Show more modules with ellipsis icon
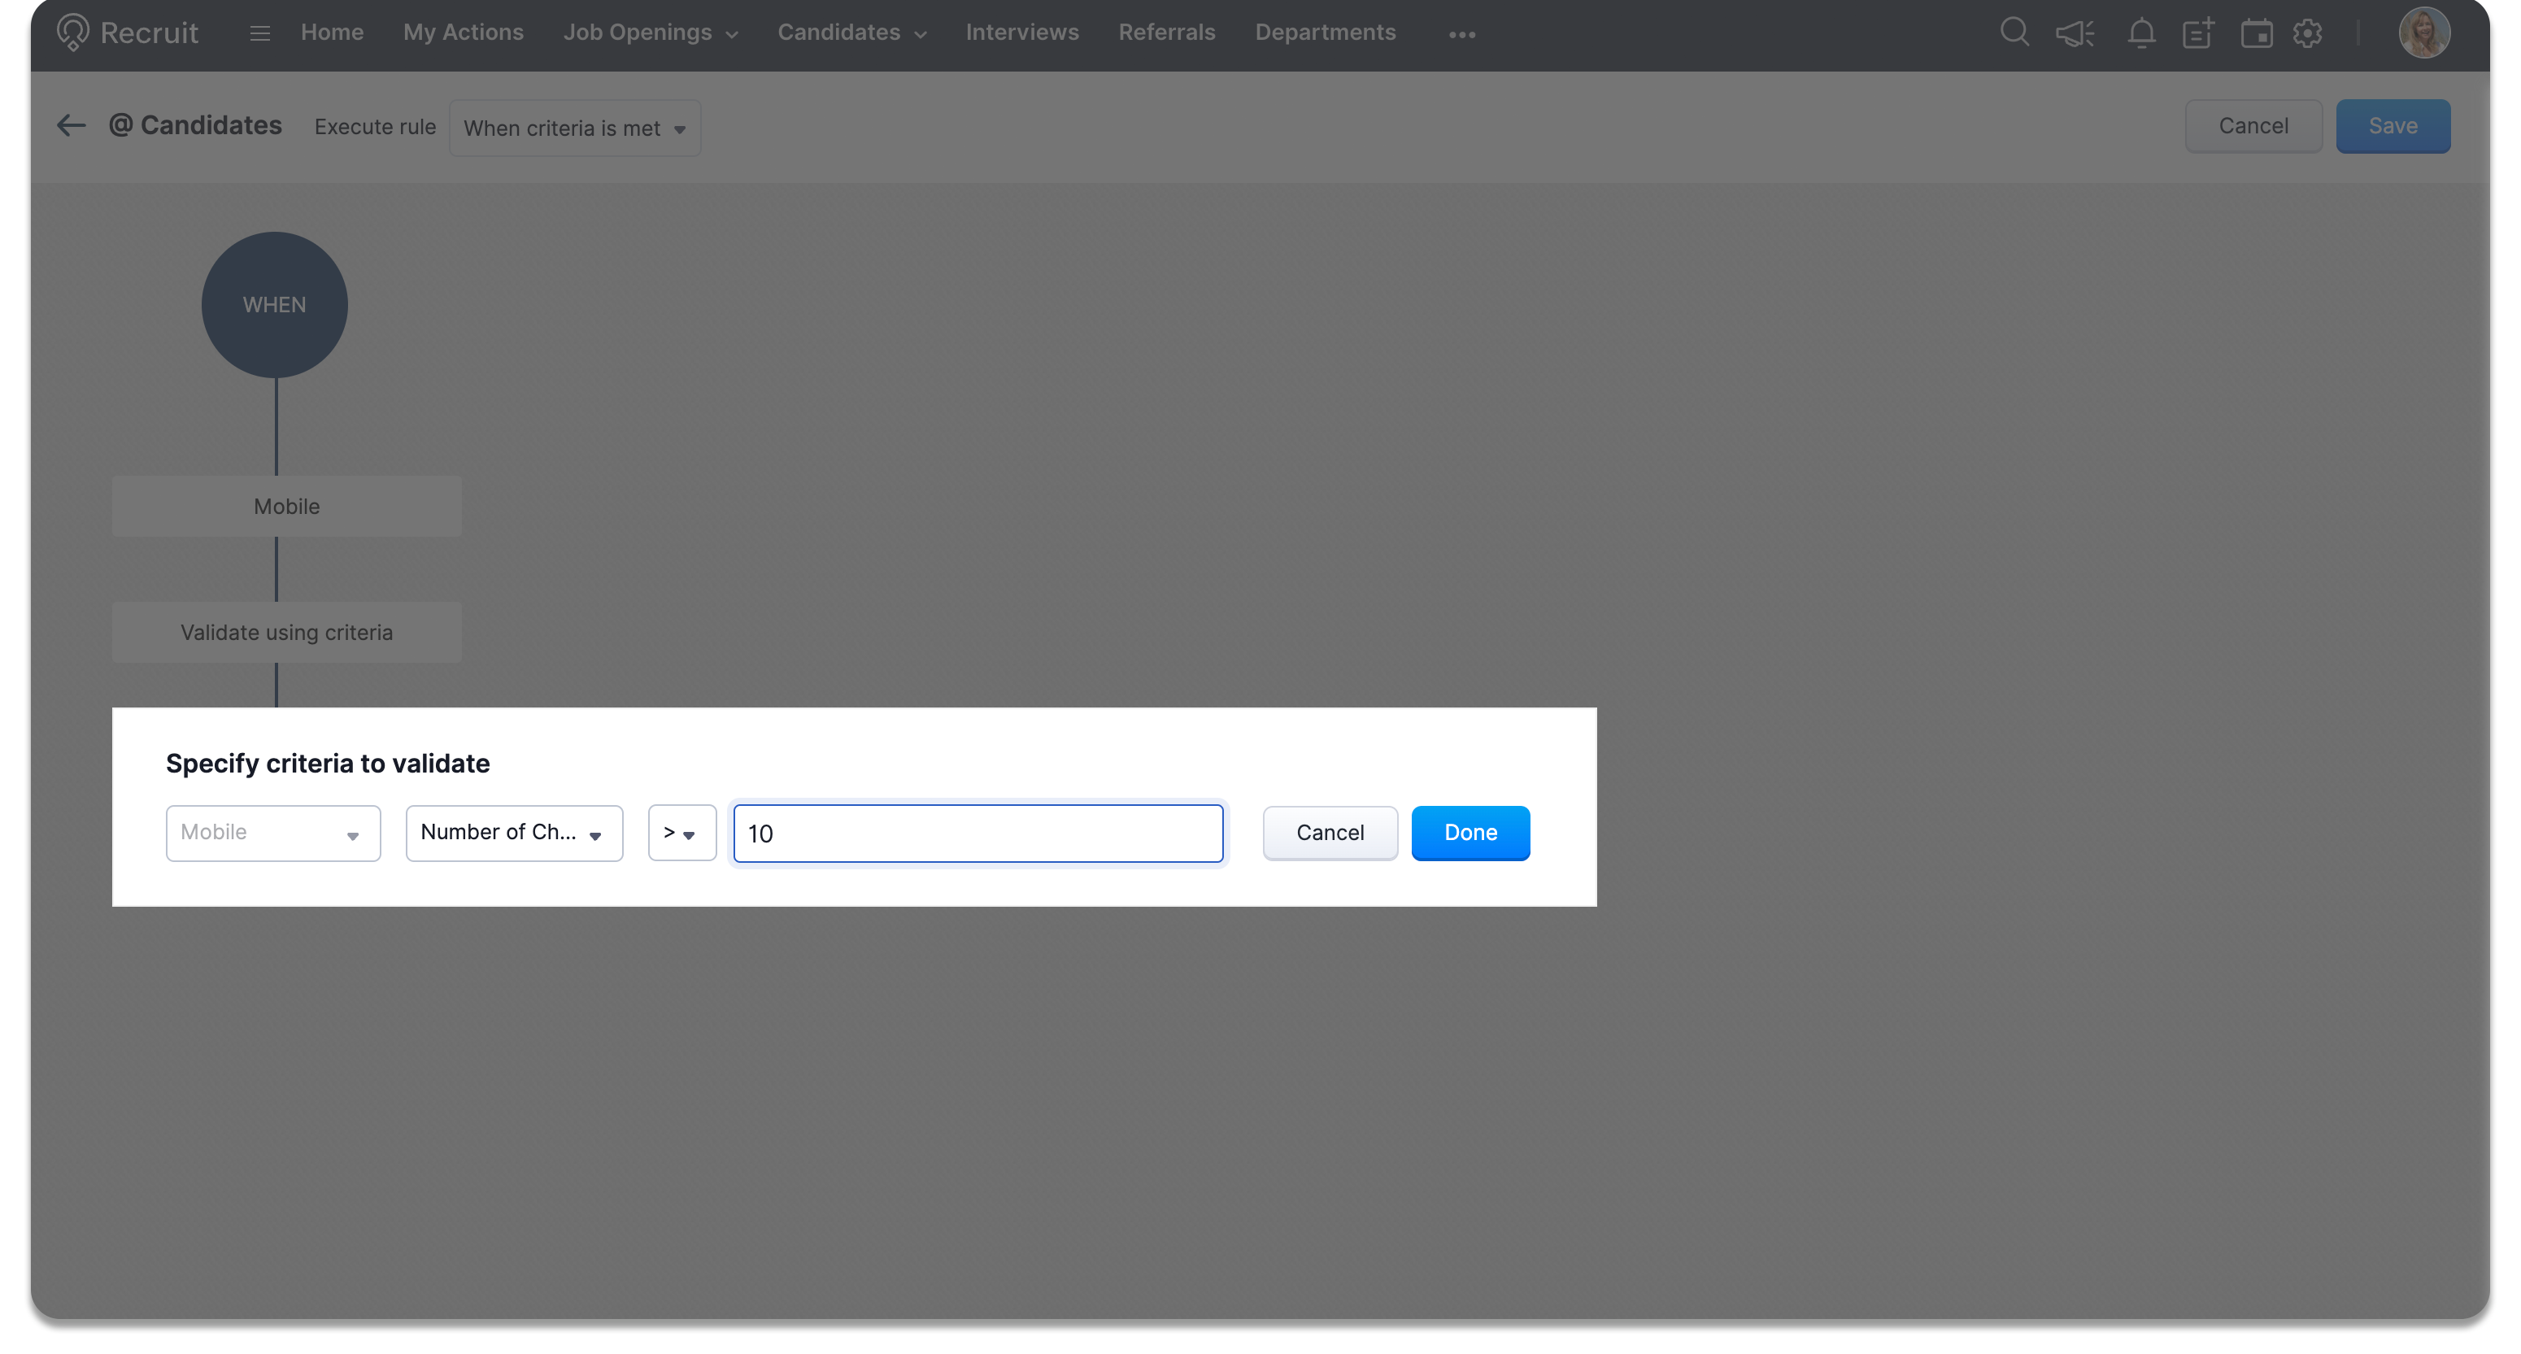The image size is (2521, 1354). 1461,34
